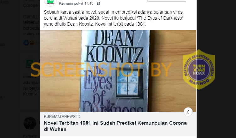Open the "Kemarin pukul 11.10" timestamp
The width and height of the screenshot is (236, 138).
click(76, 3)
